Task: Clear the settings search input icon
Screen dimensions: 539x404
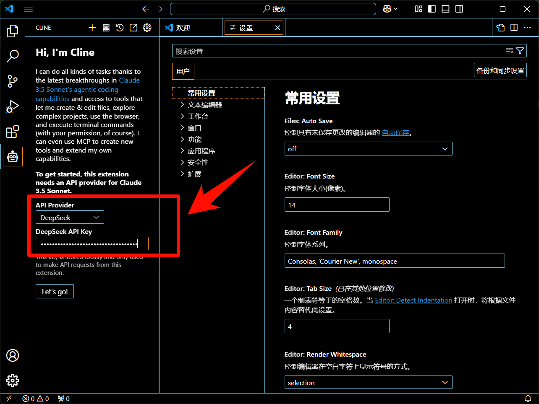Action: click(x=510, y=51)
